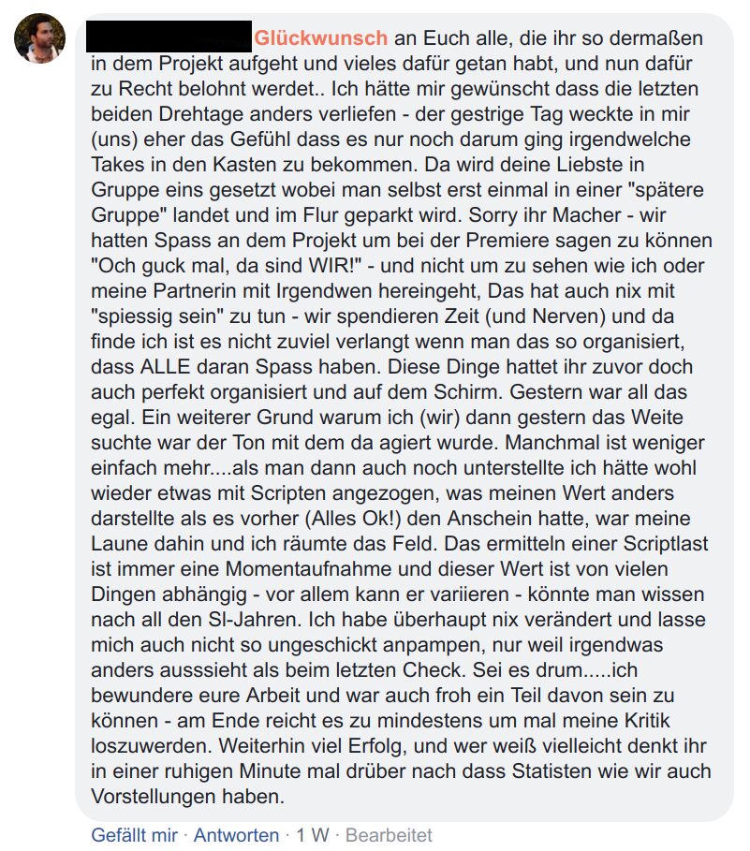
Task: Click the blacked-out author name
Action: click(169, 37)
